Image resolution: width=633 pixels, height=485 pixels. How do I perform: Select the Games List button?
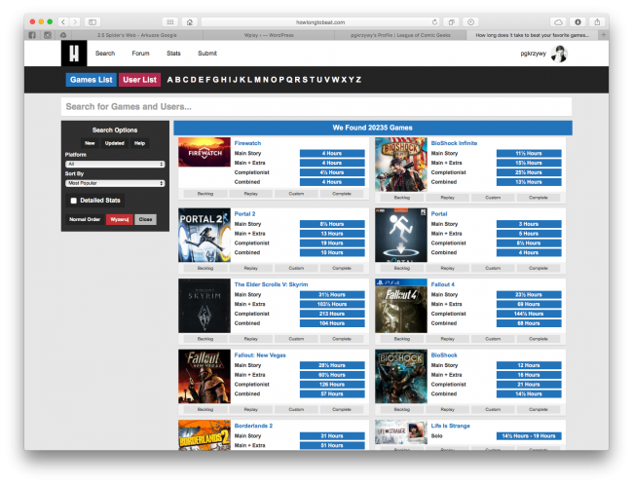click(x=92, y=80)
